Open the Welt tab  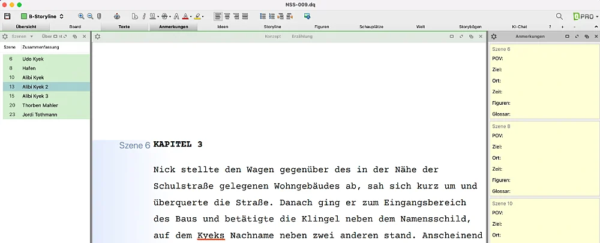tap(421, 27)
